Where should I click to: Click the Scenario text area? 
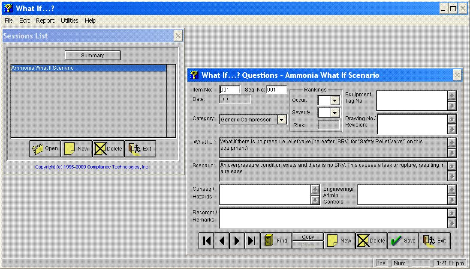(333, 171)
